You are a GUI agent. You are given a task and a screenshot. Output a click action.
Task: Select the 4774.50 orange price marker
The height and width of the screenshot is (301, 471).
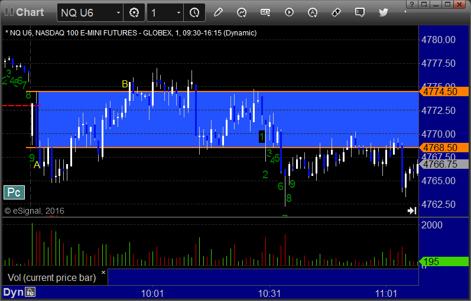coord(444,91)
